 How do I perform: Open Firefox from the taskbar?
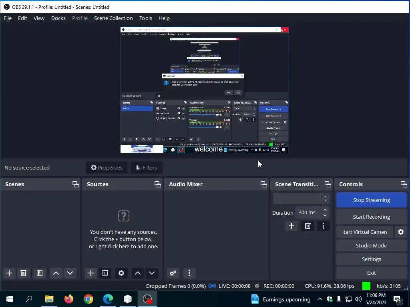pos(69,299)
